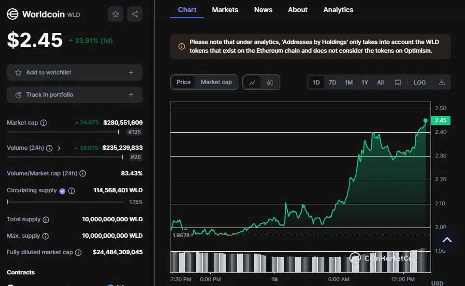Expand the Track in portfolio plus
This screenshot has width=465, height=286.
coord(131,95)
